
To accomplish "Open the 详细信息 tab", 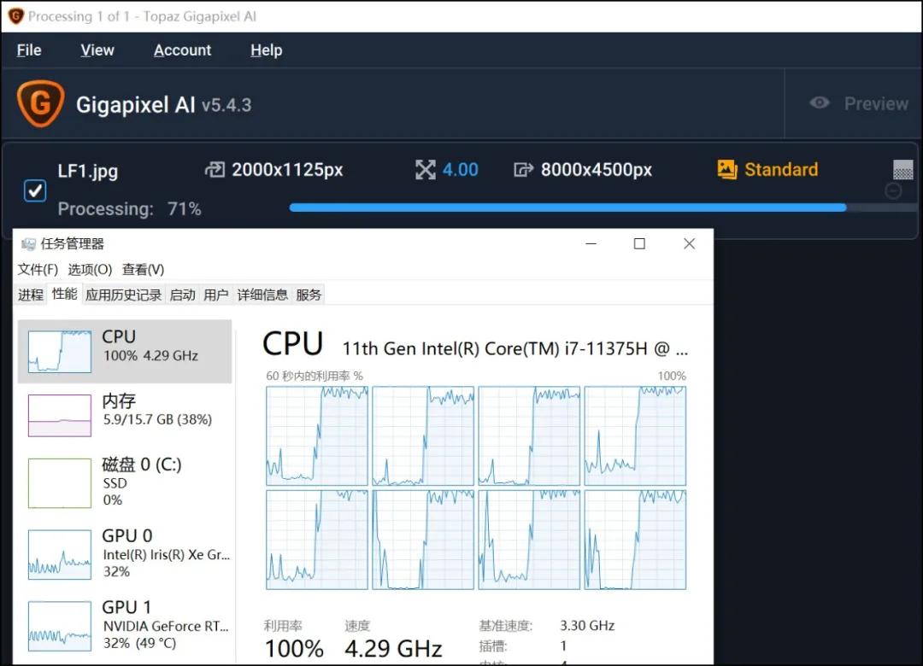I will [262, 295].
